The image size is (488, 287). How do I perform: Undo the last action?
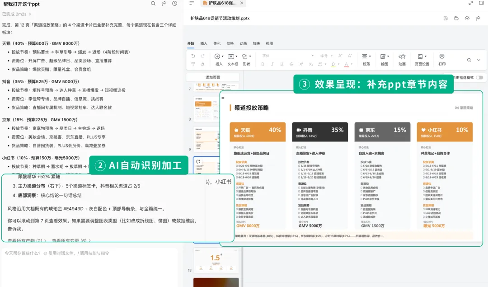tap(193, 56)
